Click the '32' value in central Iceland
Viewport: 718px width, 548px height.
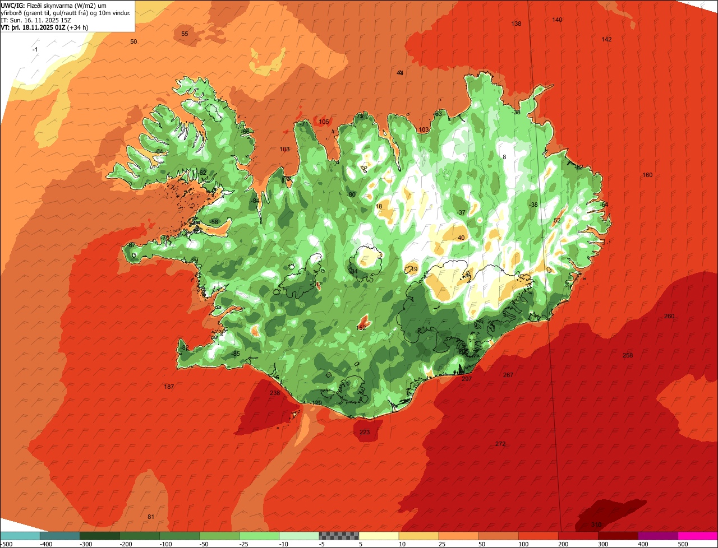318,285
